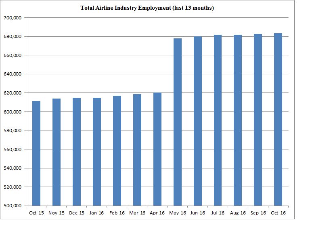310x248 pixels.
Task: Select the Apr-16 bar
Action: pyautogui.click(x=157, y=149)
